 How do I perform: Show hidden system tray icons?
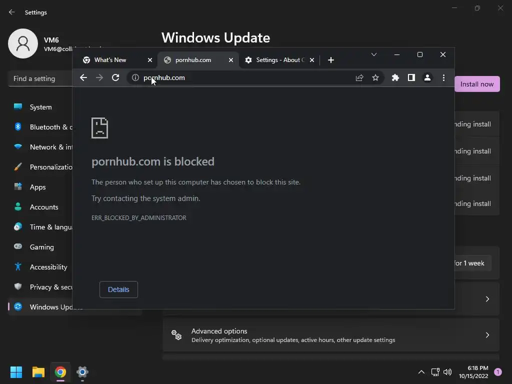point(421,372)
